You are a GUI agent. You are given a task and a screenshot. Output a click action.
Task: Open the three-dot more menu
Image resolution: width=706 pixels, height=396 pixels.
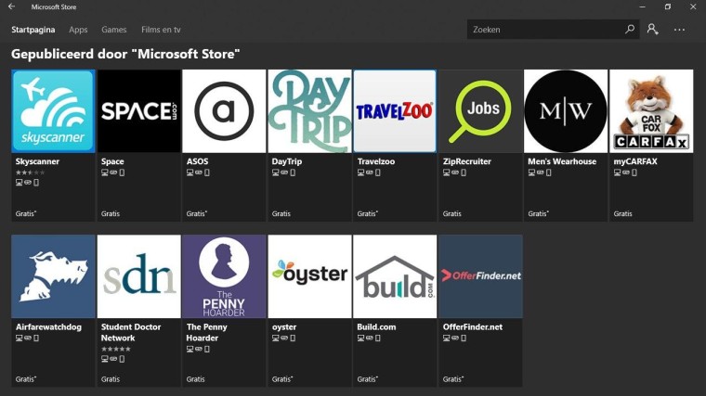(679, 30)
